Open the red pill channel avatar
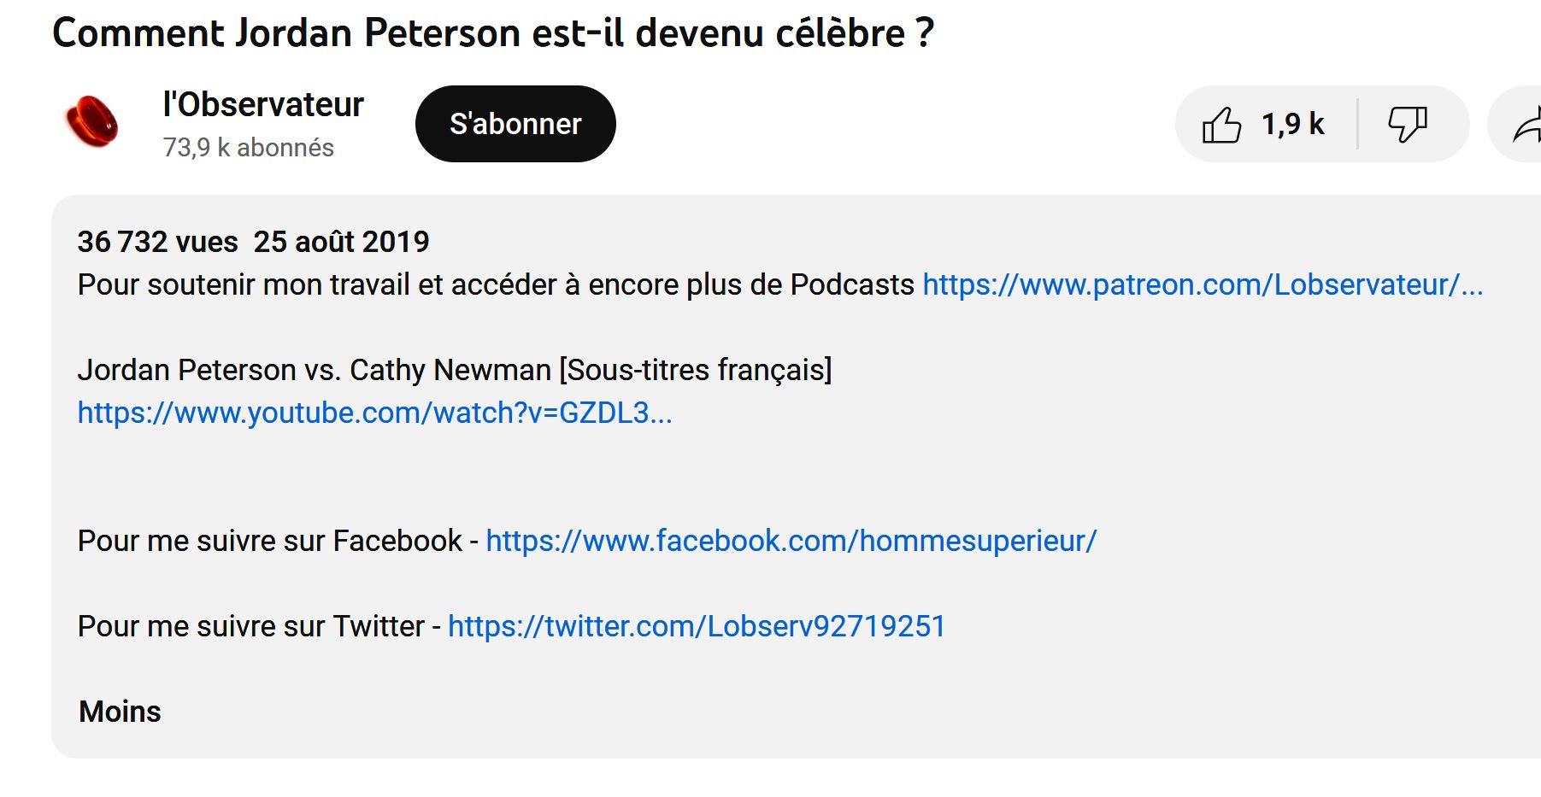 click(x=91, y=122)
